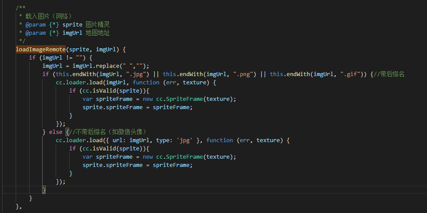Click the || operator before the ".png" check
The image size is (427, 213).
156,74
